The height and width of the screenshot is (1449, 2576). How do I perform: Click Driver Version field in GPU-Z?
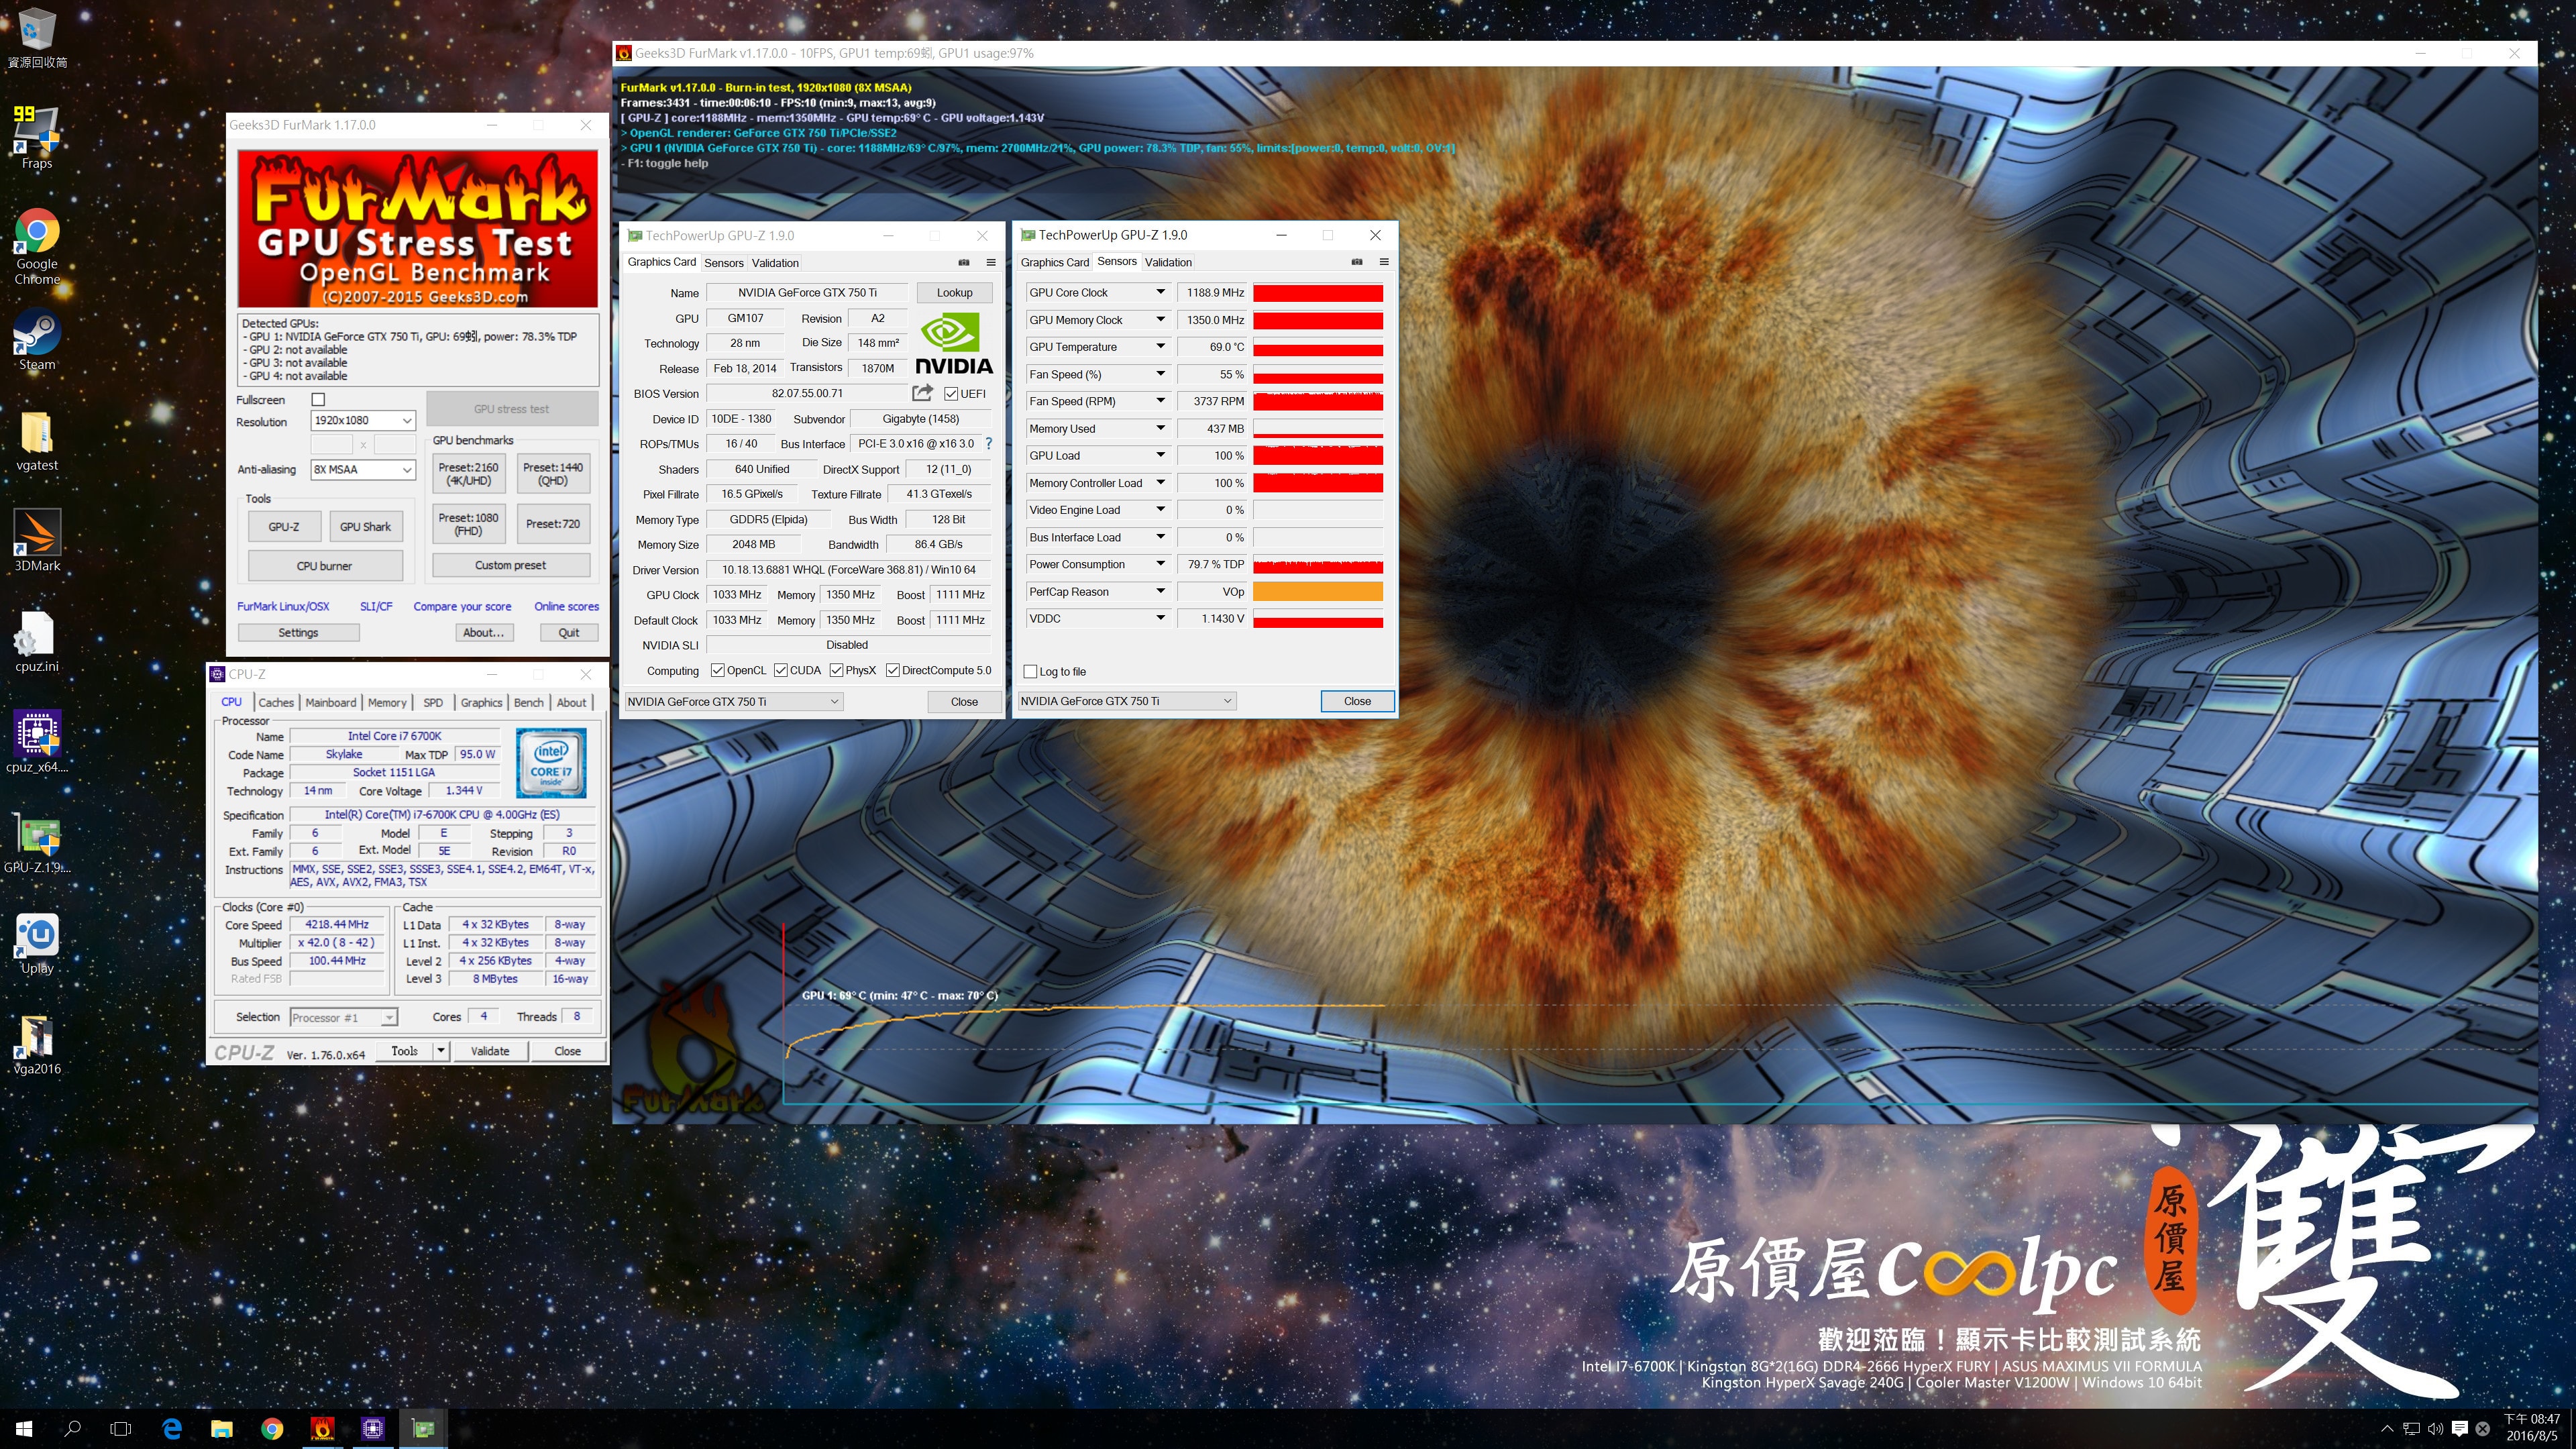(848, 570)
